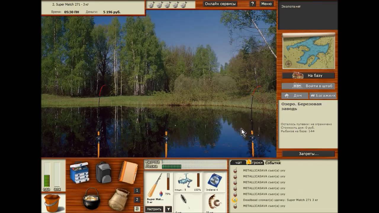
Task: Click the 75% float percentage
Action: point(168,194)
